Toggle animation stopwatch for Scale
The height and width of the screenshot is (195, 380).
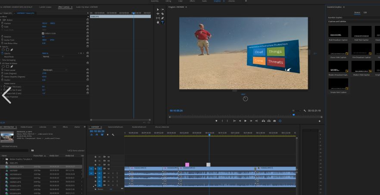pyautogui.click(x=3, y=27)
